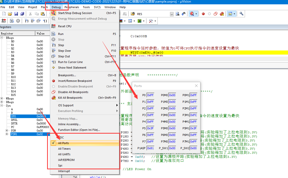This screenshot has height=178, width=288.
Task: Click the Save floppy-disk toolbar icon
Action: click(16, 14)
